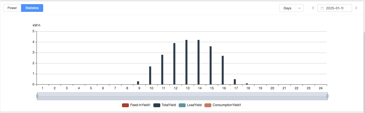
Task: Click the bar at hour 16
Action: coord(223,70)
